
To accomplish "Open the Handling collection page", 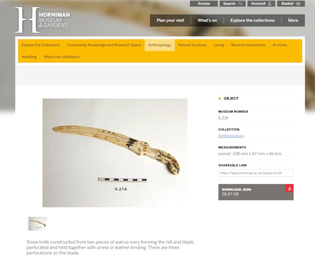I will (x=29, y=57).
